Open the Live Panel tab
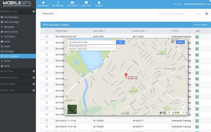This screenshot has width=211, height=132. (72, 4)
